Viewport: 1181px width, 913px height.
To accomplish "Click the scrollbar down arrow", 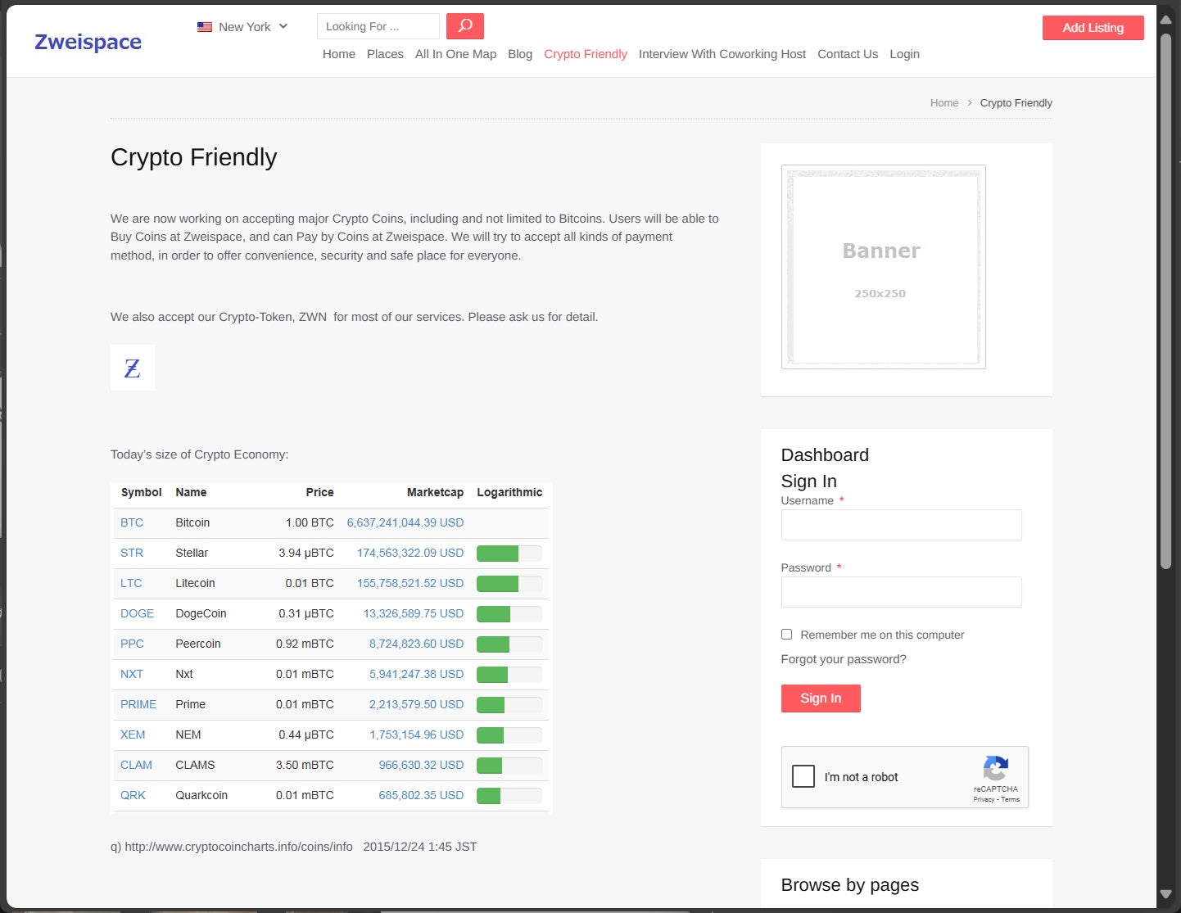I will coord(1165,894).
